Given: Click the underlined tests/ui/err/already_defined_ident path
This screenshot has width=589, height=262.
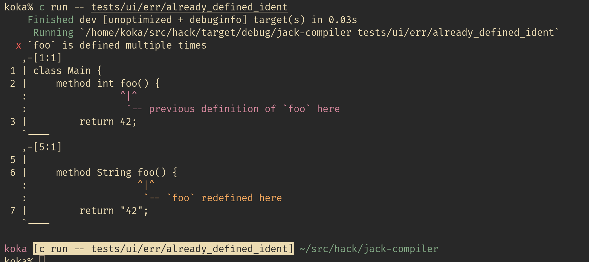Looking at the screenshot, I should [x=189, y=7].
